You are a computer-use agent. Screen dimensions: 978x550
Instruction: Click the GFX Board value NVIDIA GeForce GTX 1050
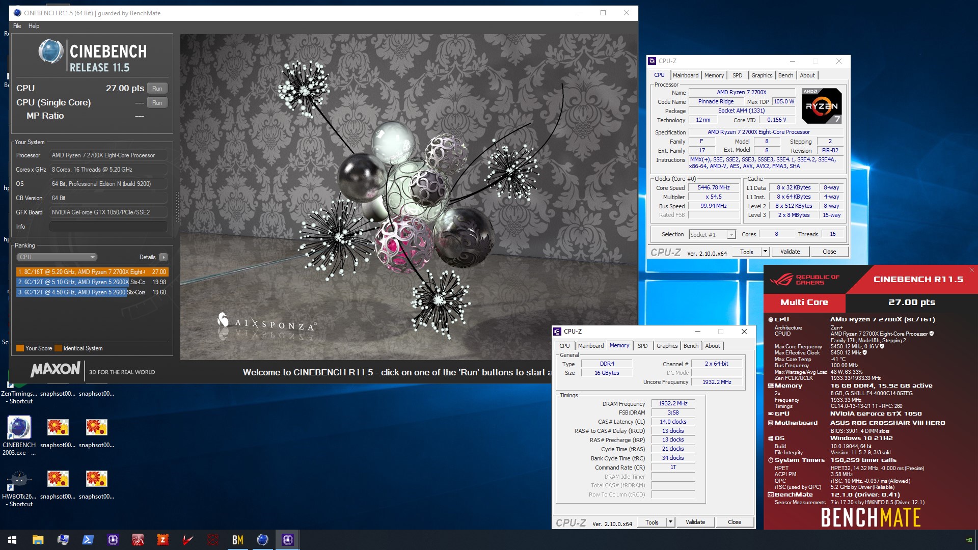point(108,212)
